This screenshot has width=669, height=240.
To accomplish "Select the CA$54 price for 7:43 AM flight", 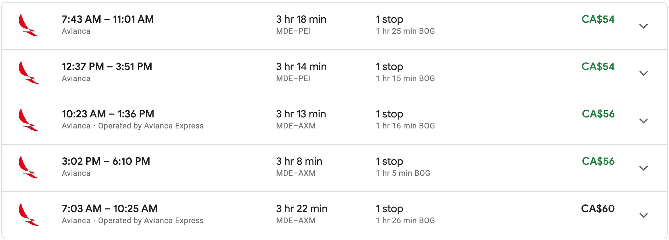I will click(598, 19).
